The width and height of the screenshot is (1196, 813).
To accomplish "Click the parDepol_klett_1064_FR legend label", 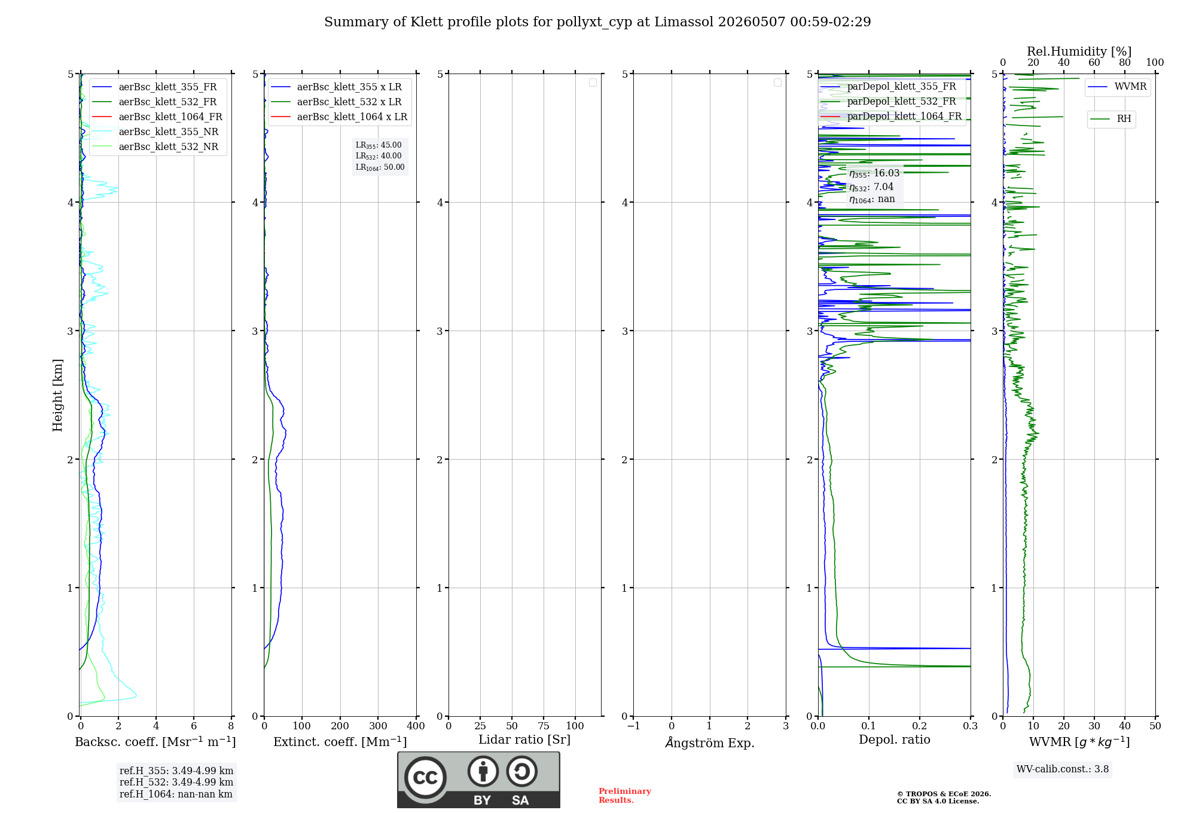I will 904,117.
